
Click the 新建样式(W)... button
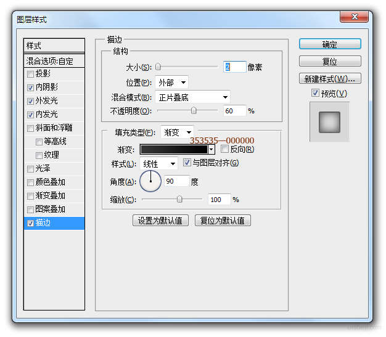pyautogui.click(x=330, y=78)
